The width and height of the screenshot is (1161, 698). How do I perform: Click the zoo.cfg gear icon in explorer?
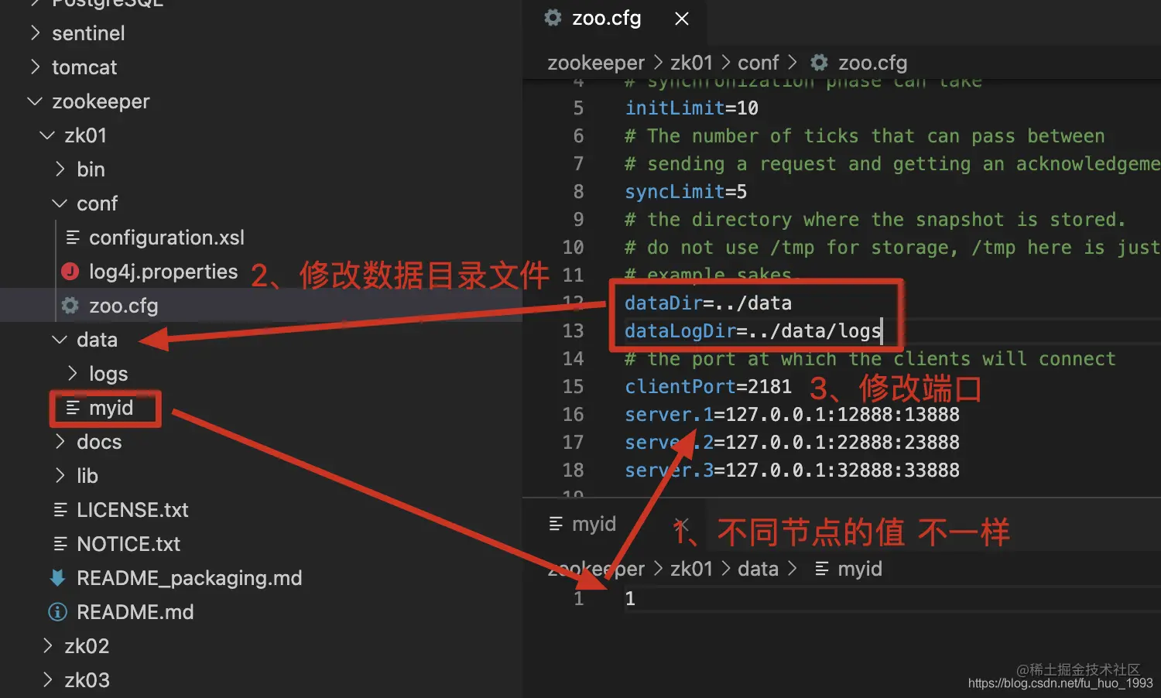[x=70, y=306]
